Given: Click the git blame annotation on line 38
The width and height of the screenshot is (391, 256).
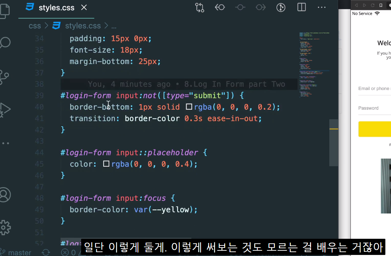Looking at the screenshot, I should pyautogui.click(x=186, y=84).
